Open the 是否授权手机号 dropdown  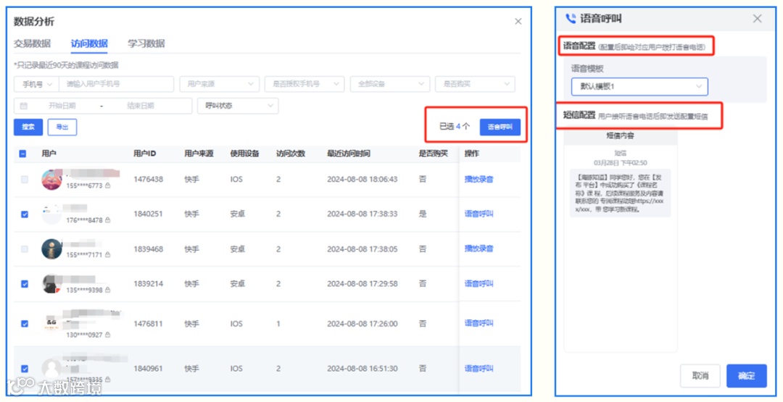click(x=304, y=84)
